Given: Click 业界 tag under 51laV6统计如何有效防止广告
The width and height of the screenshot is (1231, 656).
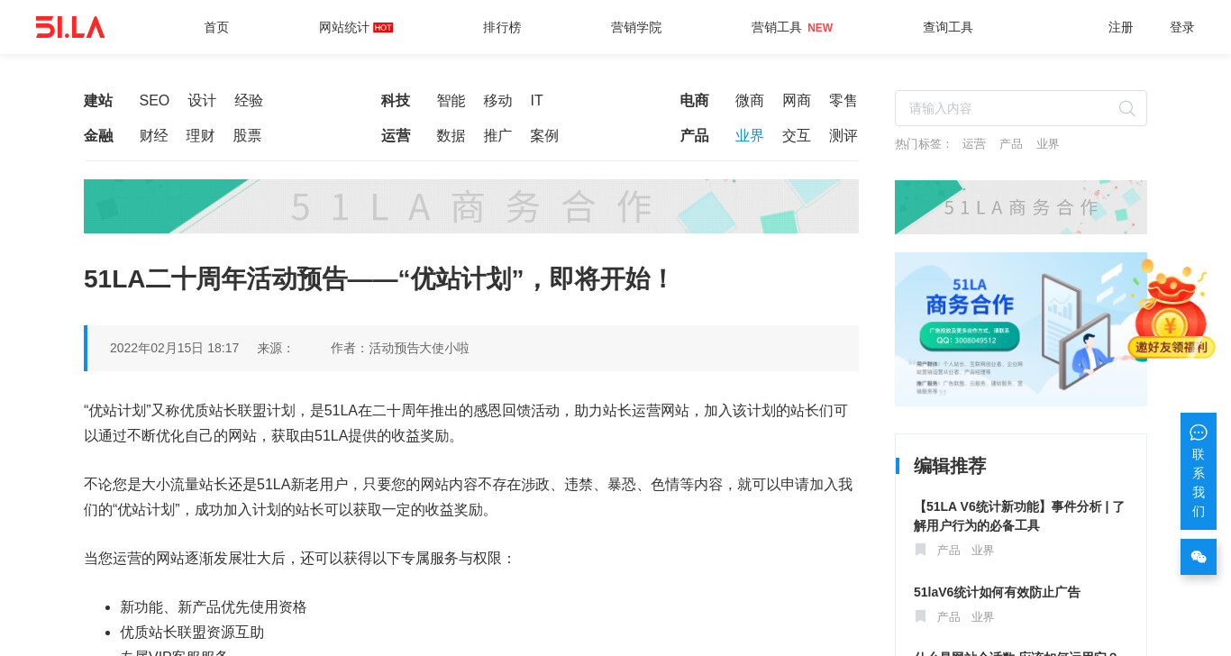Looking at the screenshot, I should [982, 617].
